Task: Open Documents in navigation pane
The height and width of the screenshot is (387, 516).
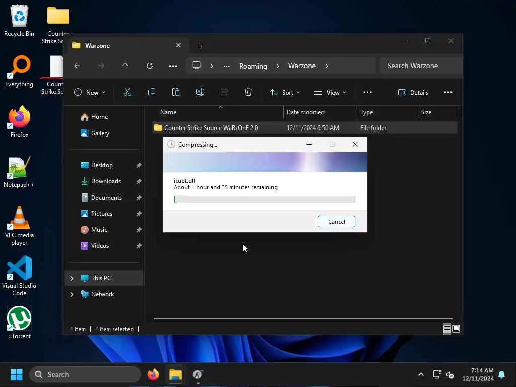Action: point(101,198)
